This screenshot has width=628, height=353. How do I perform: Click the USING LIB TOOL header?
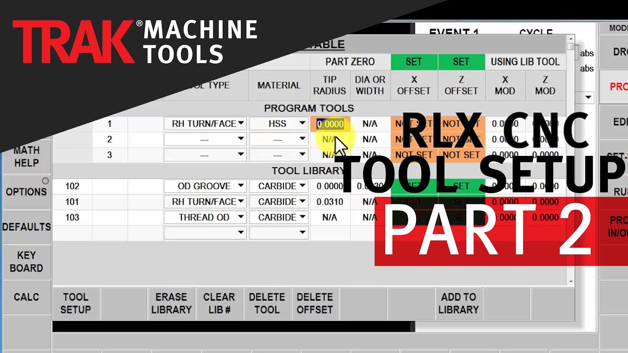(x=525, y=62)
